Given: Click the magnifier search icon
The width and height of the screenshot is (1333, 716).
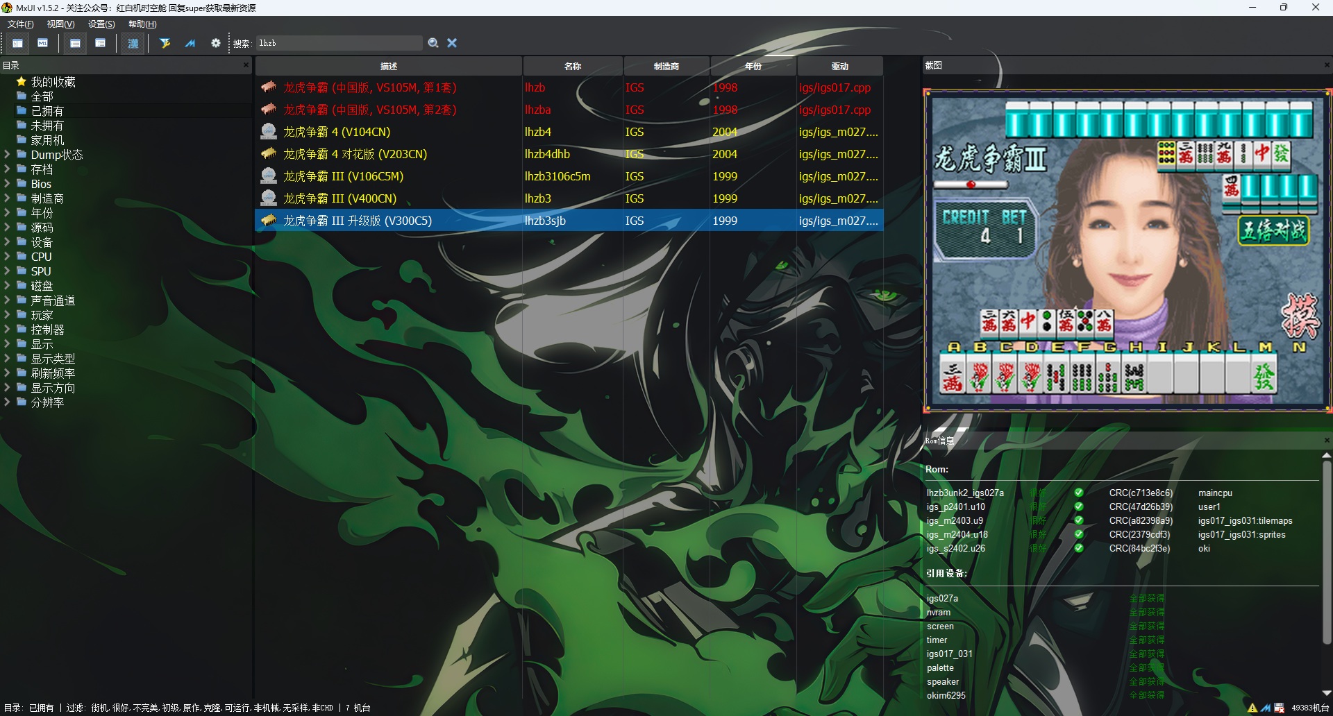Looking at the screenshot, I should coord(433,43).
